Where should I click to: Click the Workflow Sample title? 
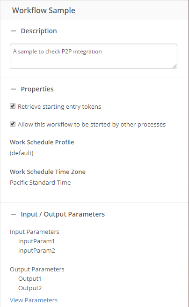tap(44, 10)
